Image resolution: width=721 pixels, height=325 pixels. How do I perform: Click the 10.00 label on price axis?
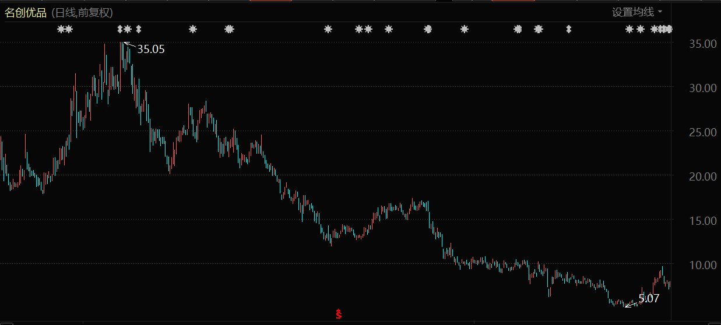tap(702, 265)
